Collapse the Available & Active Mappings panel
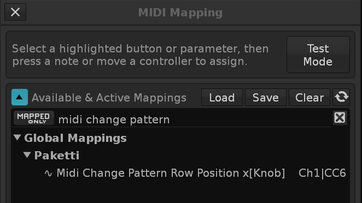The width and height of the screenshot is (362, 203). (20, 97)
